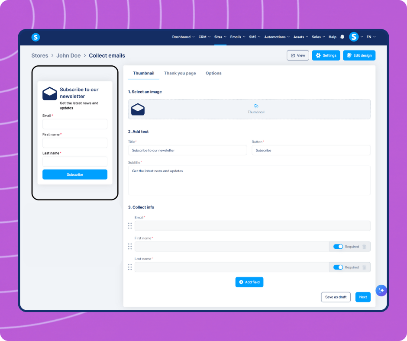Click the Last name input in the preview
This screenshot has width=407, height=341.
point(75,161)
